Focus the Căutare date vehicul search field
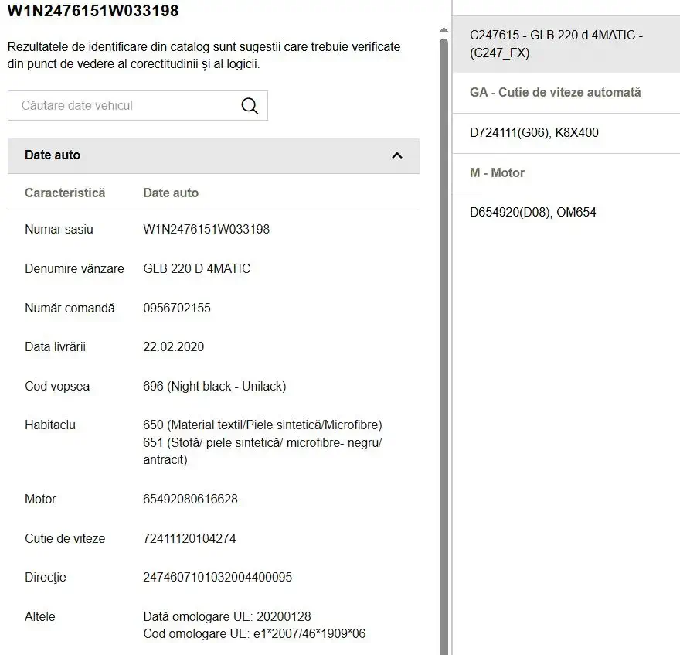 [x=138, y=105]
